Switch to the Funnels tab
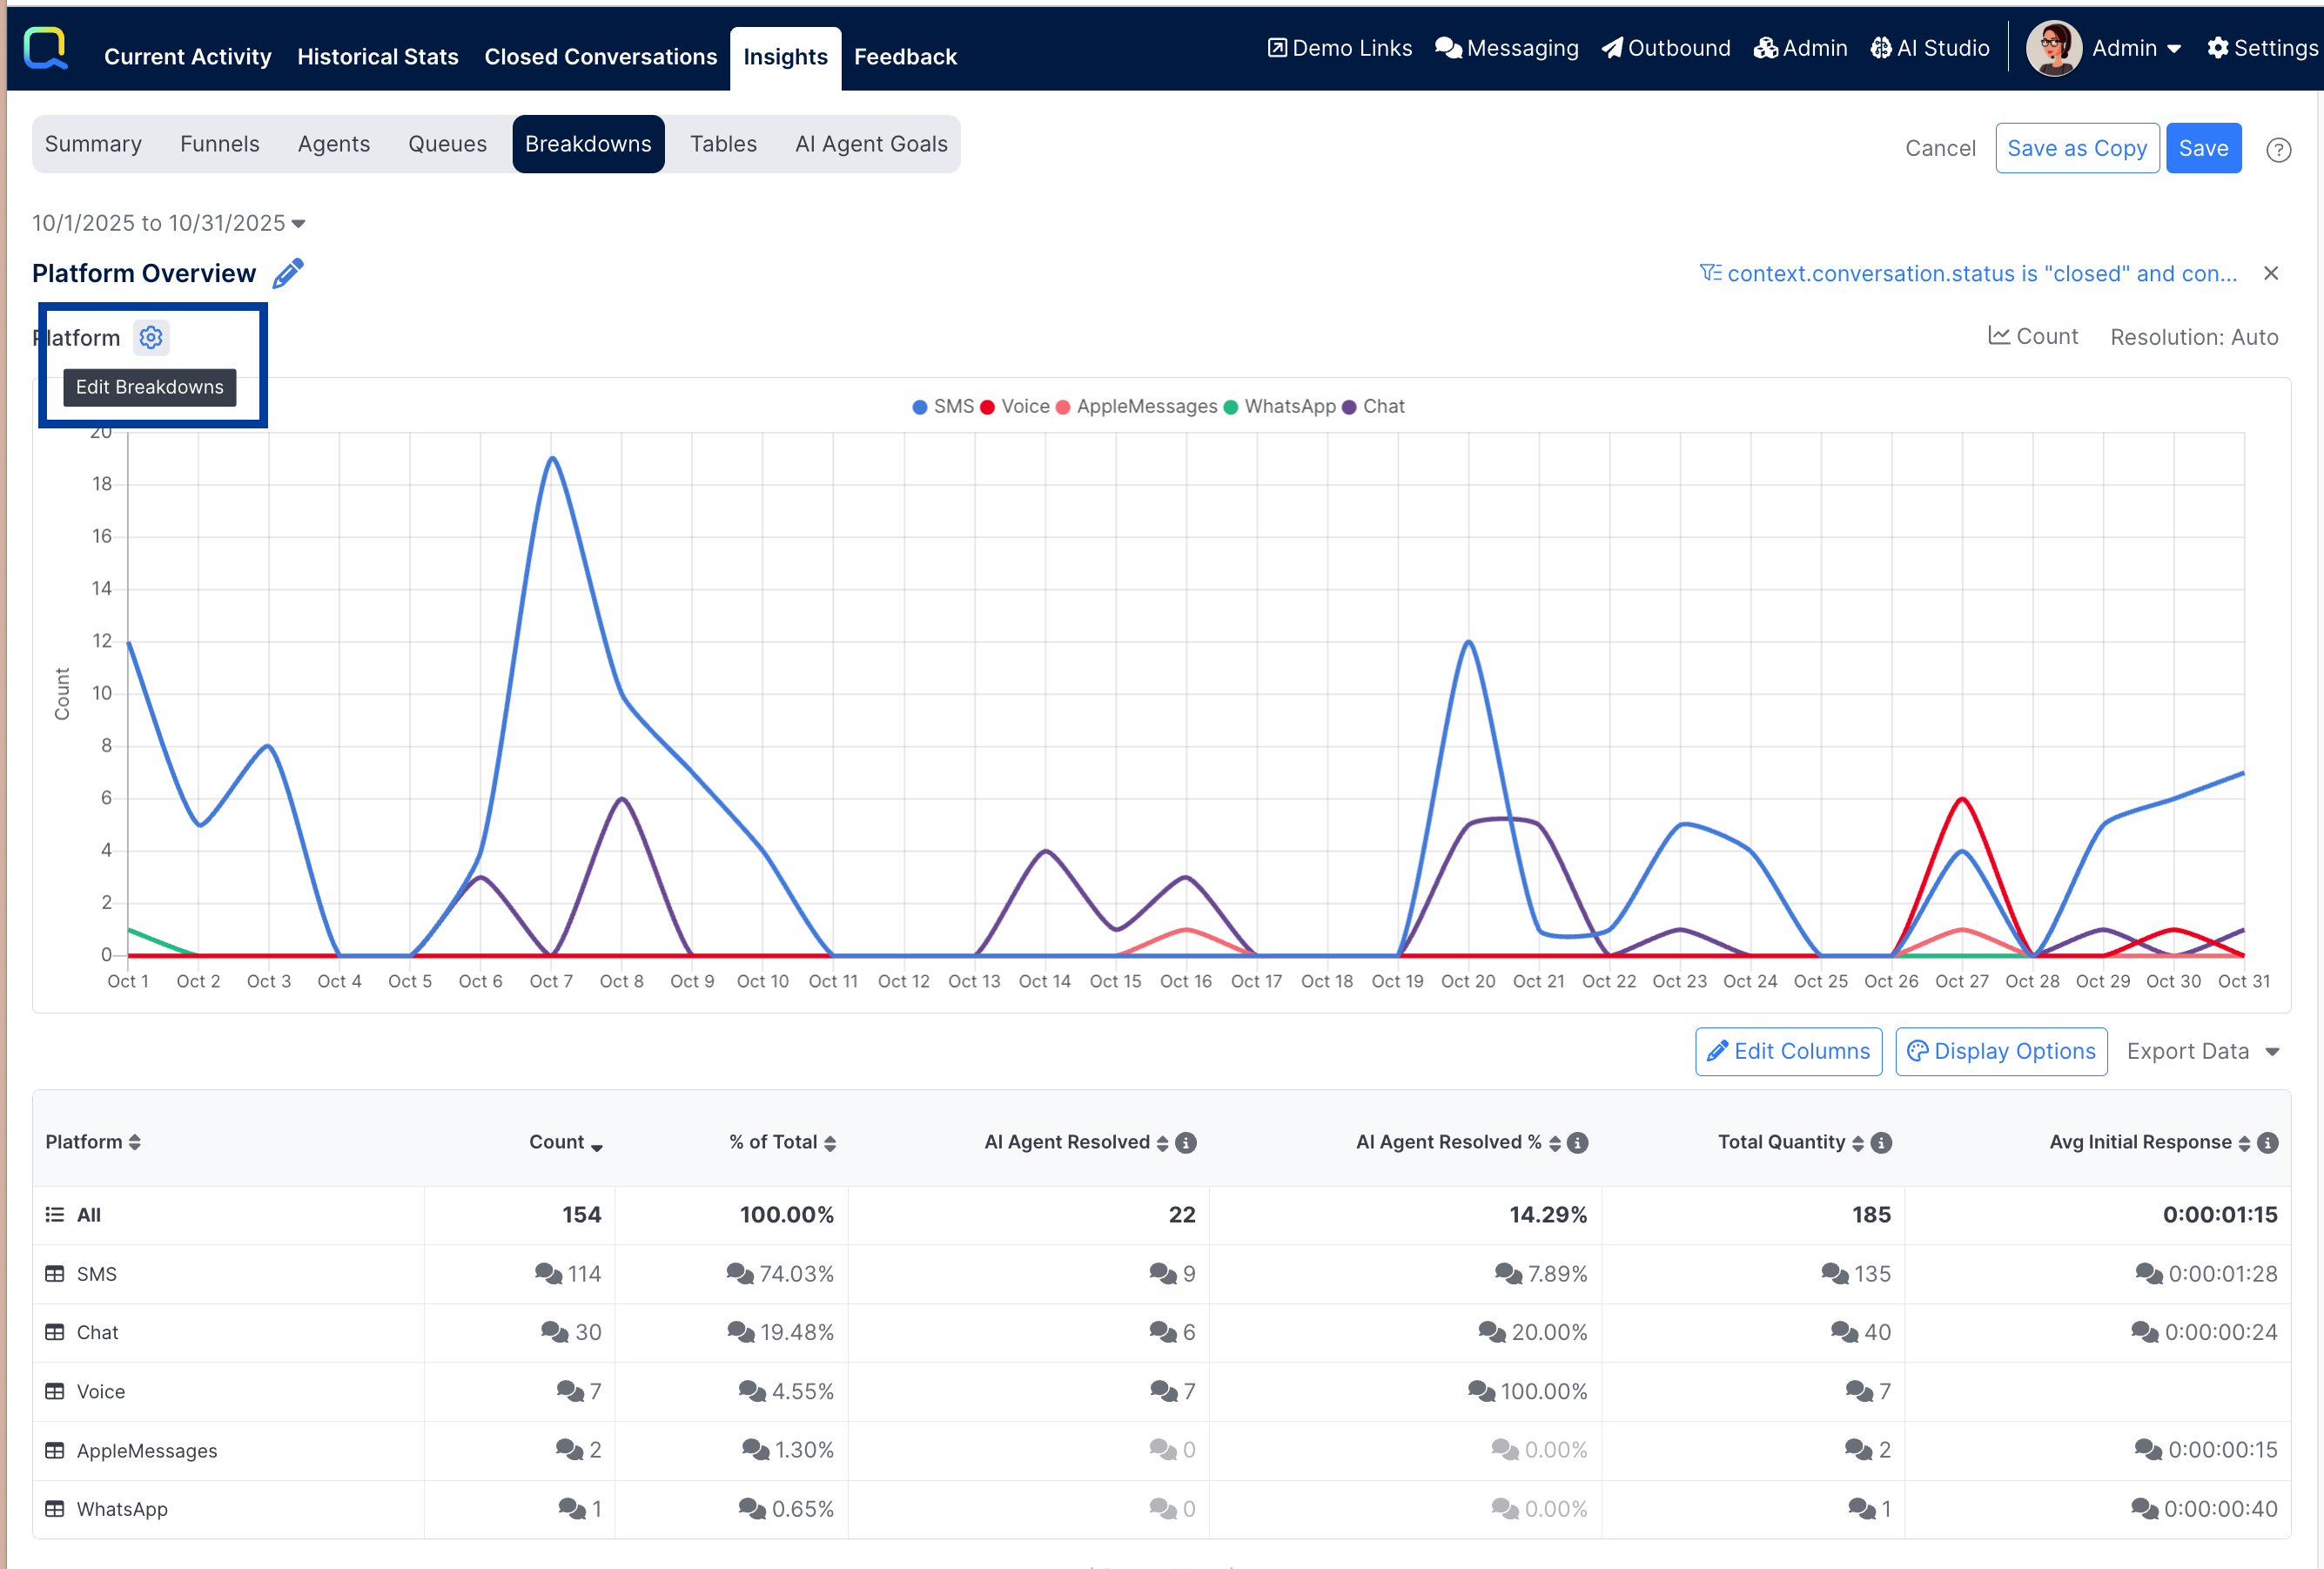This screenshot has width=2324, height=1569. coord(219,144)
